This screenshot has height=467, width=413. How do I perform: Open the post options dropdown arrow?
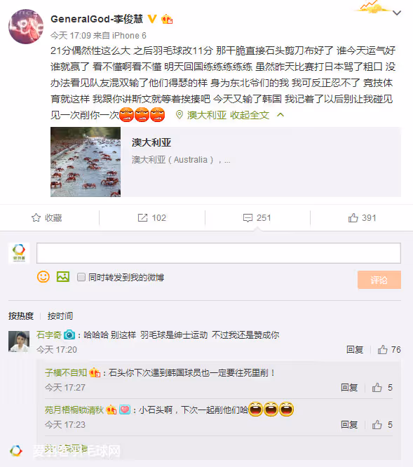397,13
